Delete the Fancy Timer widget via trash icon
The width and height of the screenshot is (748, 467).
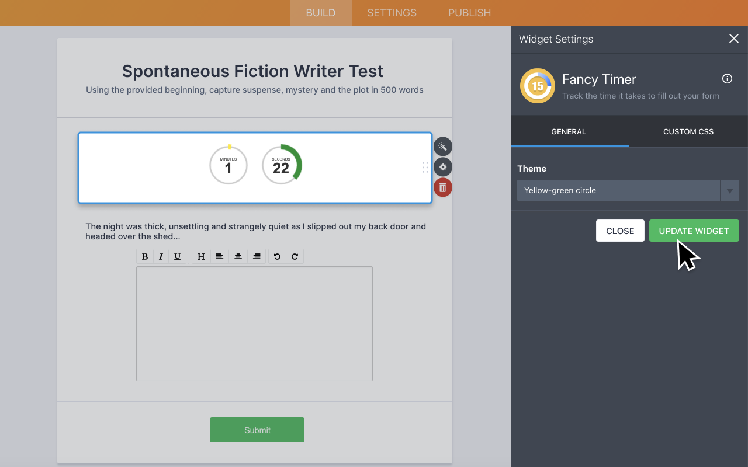pos(443,187)
